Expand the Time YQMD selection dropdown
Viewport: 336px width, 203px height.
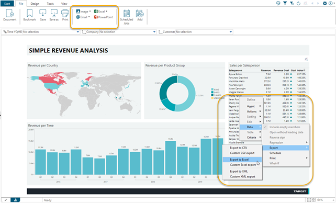78,32
